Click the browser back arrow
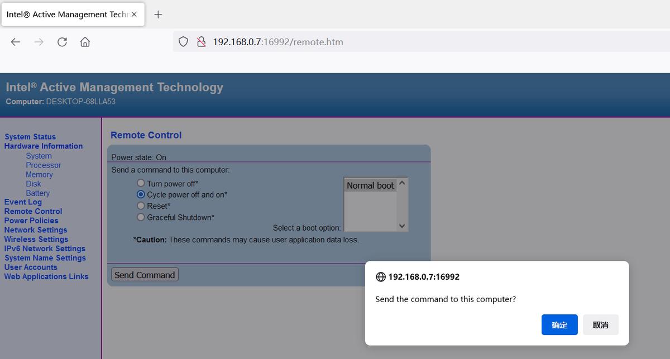 pyautogui.click(x=16, y=42)
